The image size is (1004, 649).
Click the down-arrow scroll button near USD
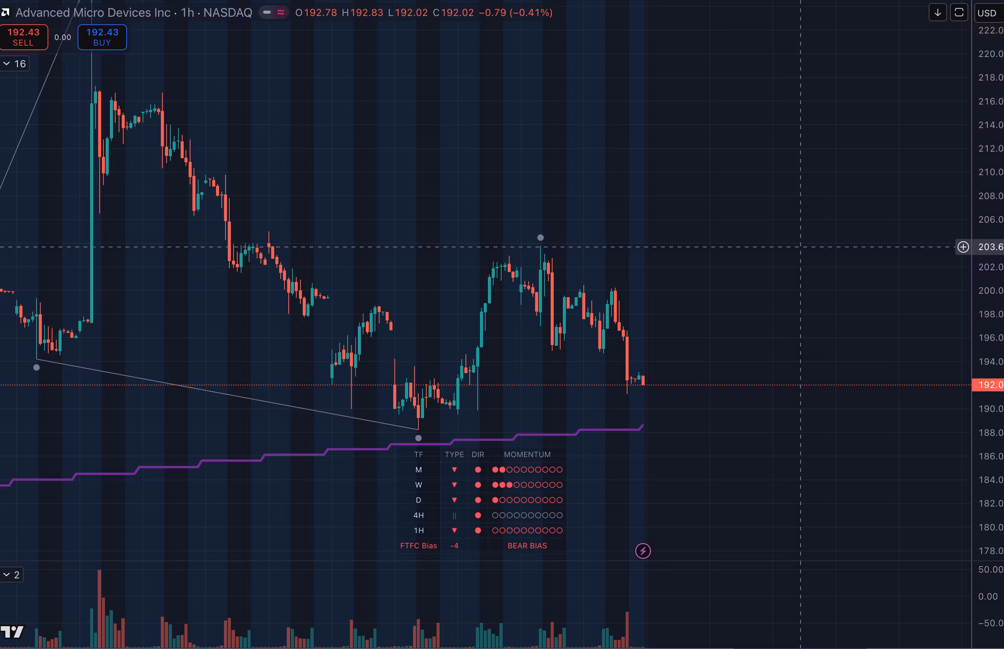(938, 13)
